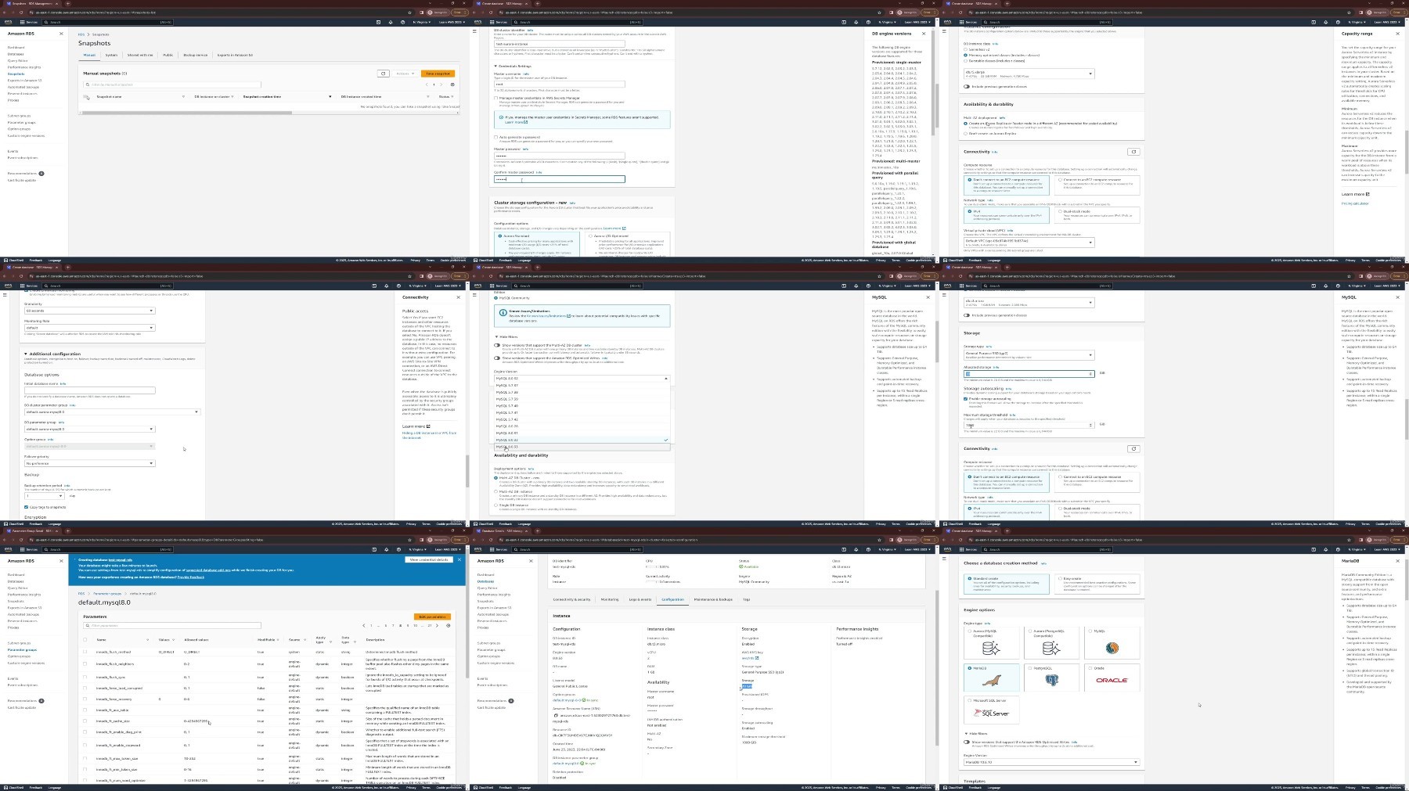Open Storage type General Purpose SSD dropdown

[1029, 354]
